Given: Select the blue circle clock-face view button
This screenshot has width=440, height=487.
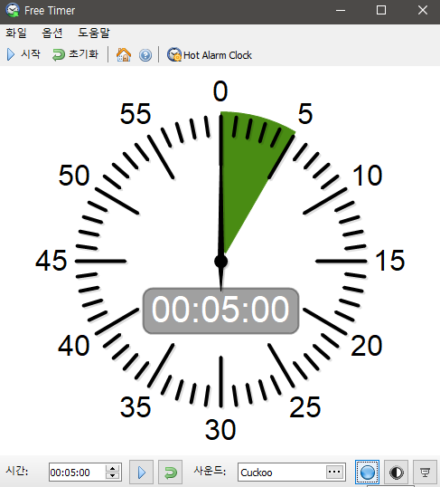Looking at the screenshot, I should click(367, 473).
